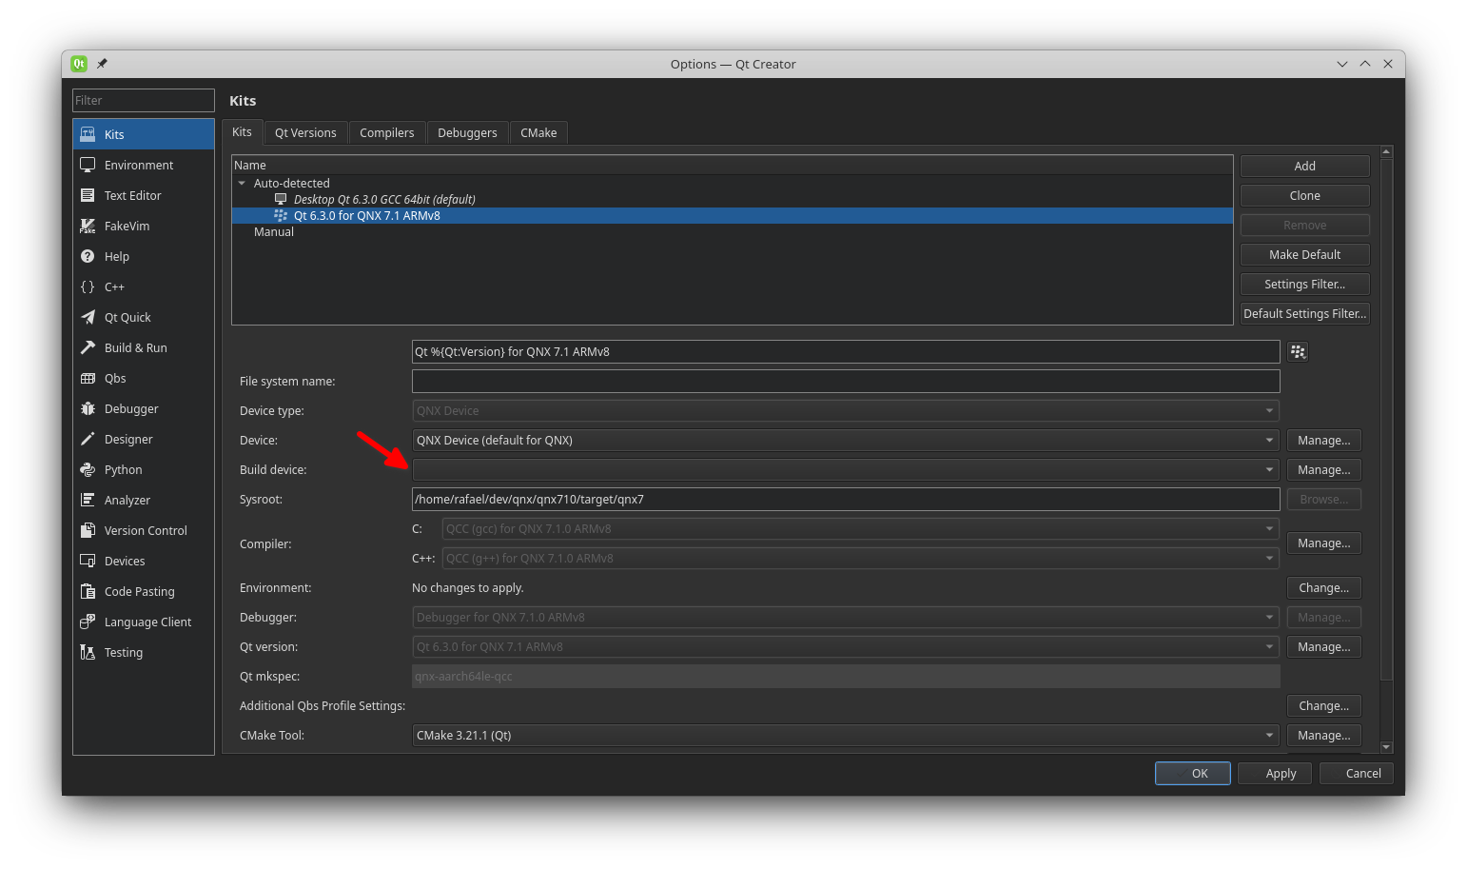Open the Code Pasting settings category

click(144, 591)
